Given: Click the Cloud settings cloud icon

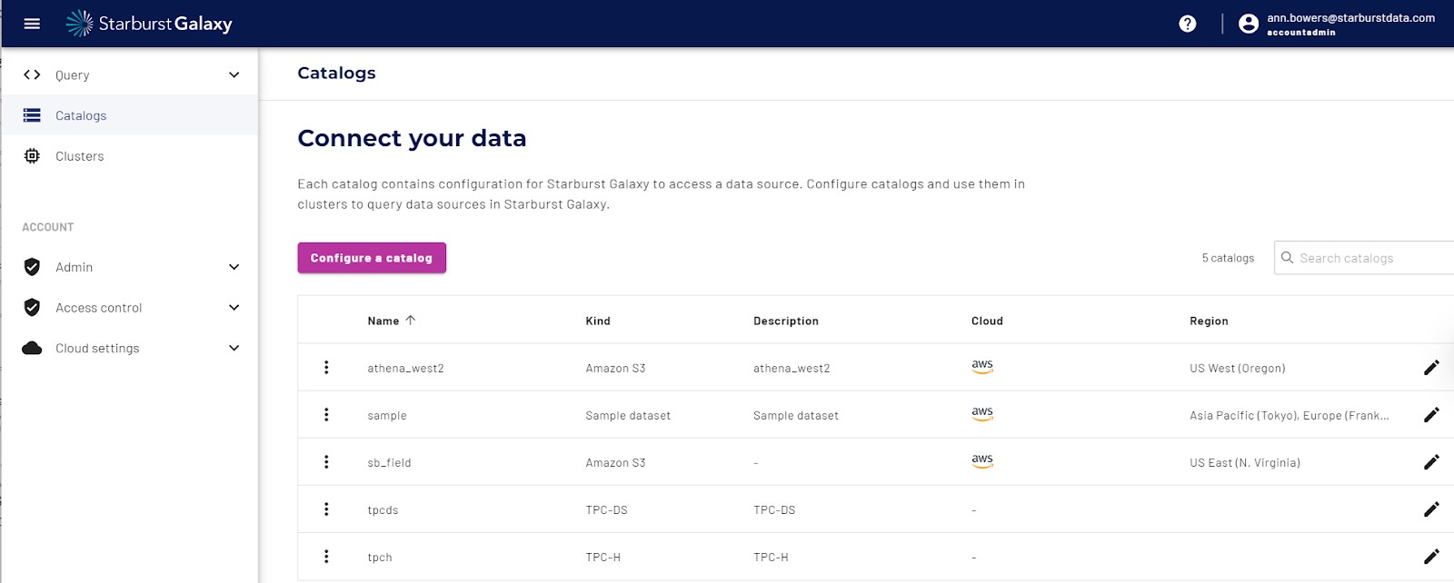Looking at the screenshot, I should [x=32, y=348].
